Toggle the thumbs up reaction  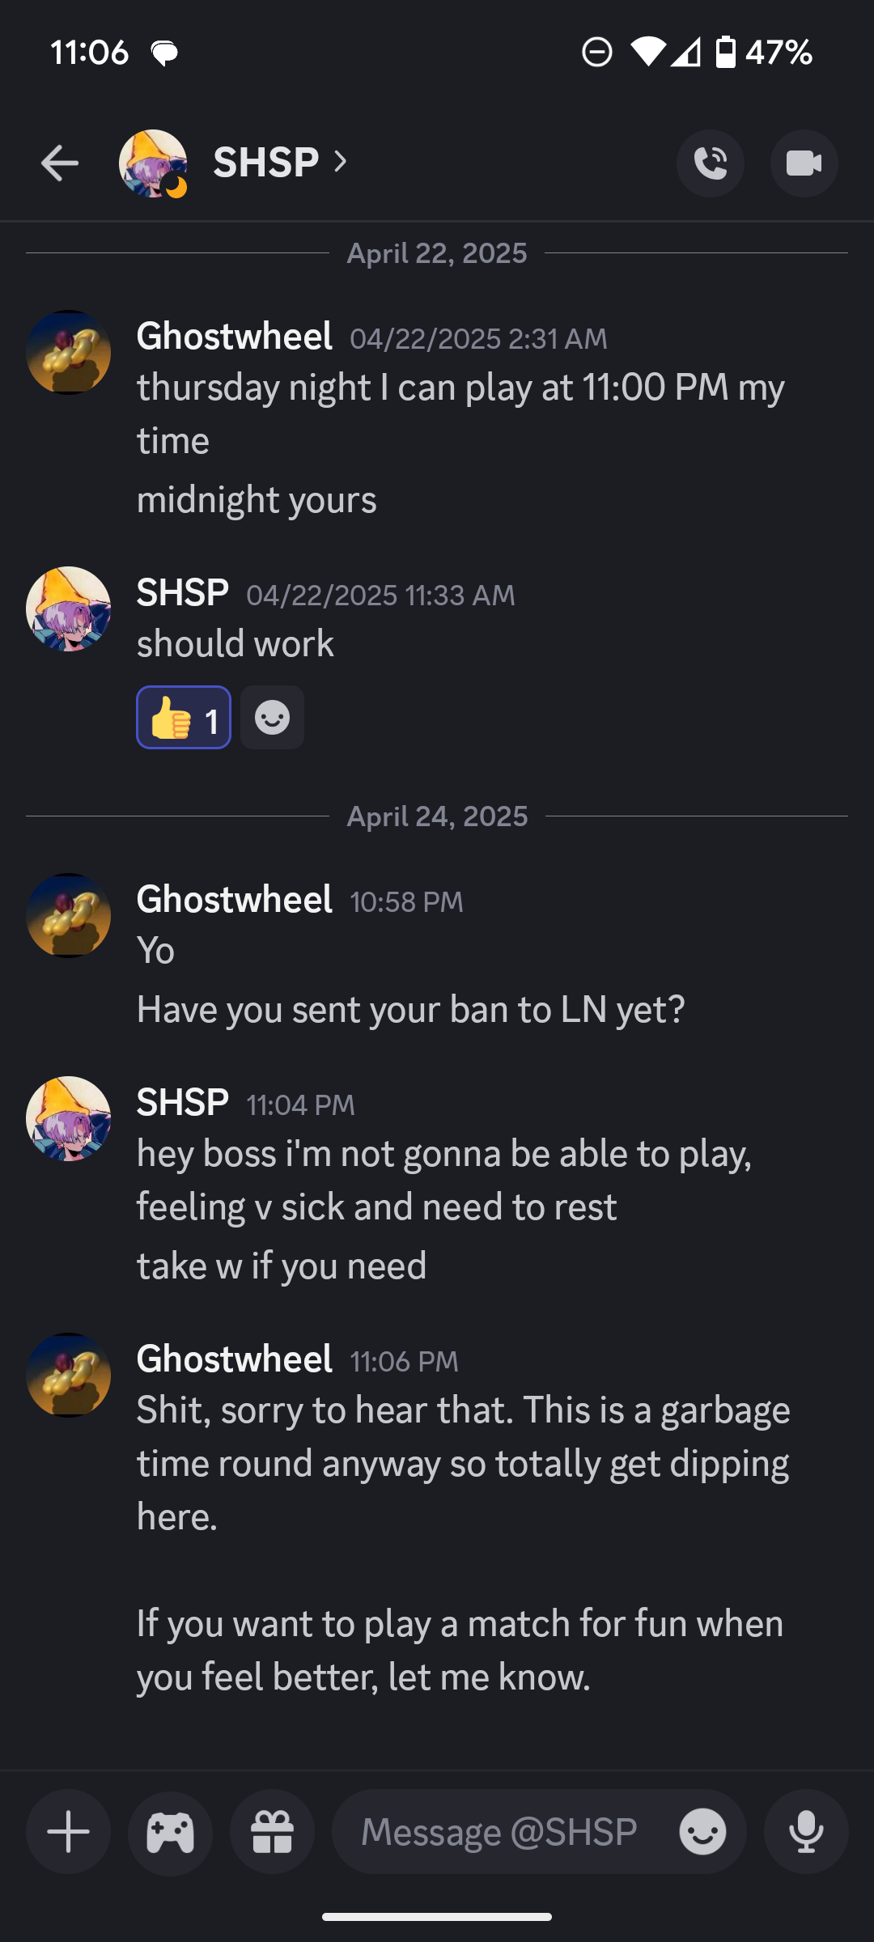pyautogui.click(x=184, y=718)
